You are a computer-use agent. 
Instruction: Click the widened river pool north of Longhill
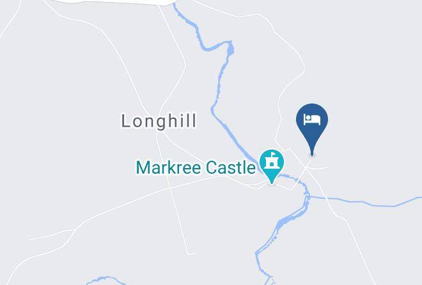[230, 49]
